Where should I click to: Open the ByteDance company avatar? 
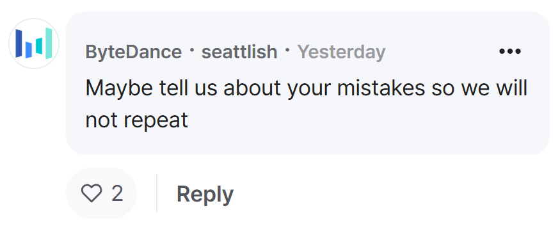click(34, 44)
